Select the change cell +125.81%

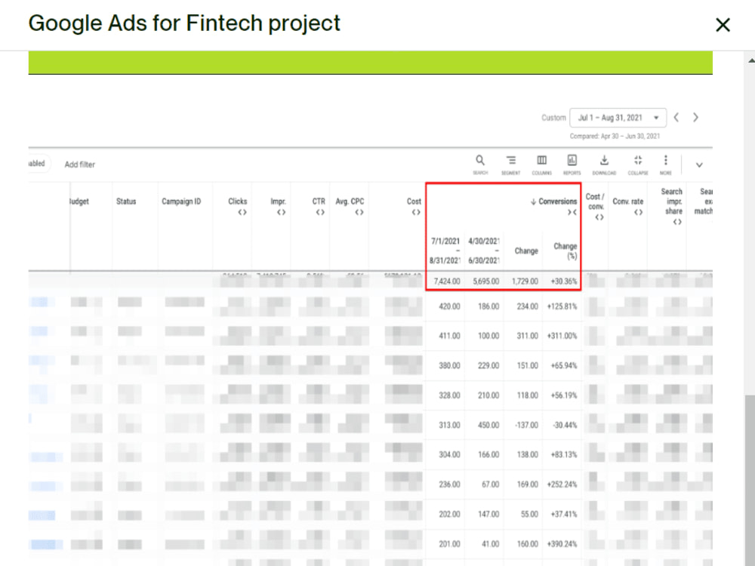tap(562, 306)
